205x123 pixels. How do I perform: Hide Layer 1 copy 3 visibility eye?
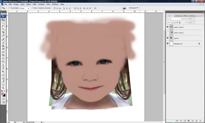pyautogui.click(x=168, y=27)
